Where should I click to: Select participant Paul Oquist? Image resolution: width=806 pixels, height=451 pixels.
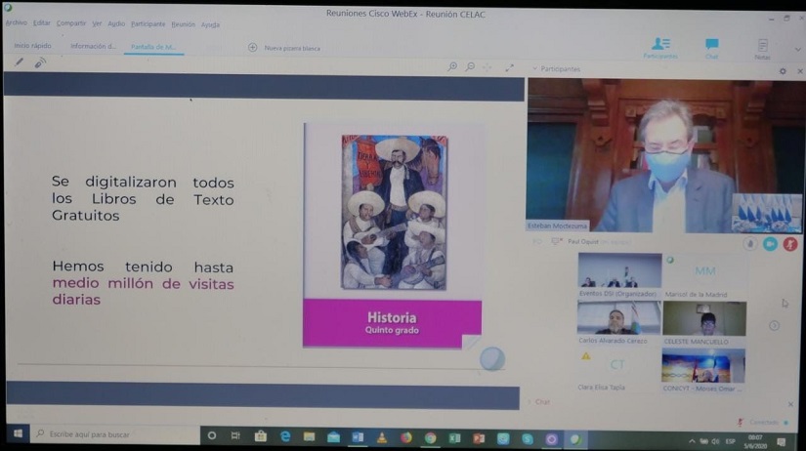[x=583, y=241]
